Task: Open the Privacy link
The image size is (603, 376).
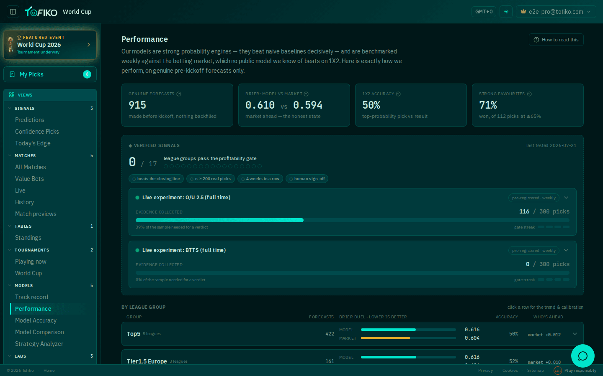Action: pos(485,371)
